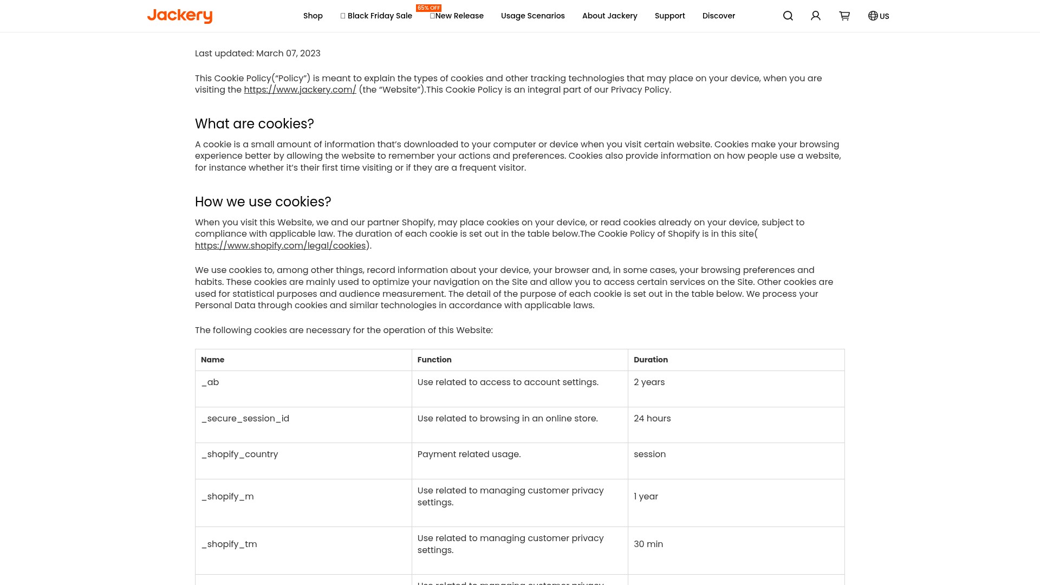Click "Last updated: March 07, 2023" text
The width and height of the screenshot is (1040, 585).
click(258, 54)
